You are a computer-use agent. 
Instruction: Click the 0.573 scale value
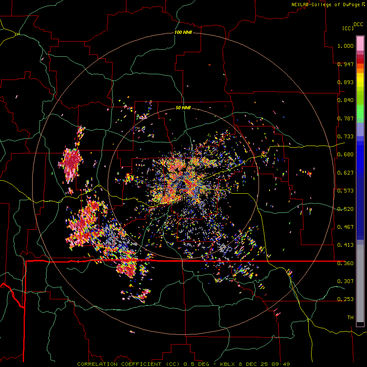[x=345, y=191]
